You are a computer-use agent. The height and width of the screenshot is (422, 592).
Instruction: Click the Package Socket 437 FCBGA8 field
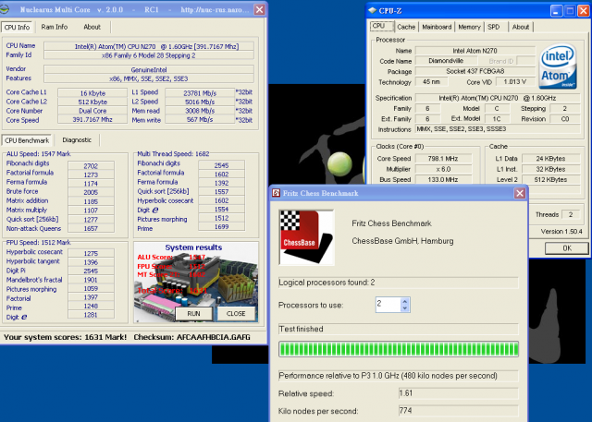[475, 71]
